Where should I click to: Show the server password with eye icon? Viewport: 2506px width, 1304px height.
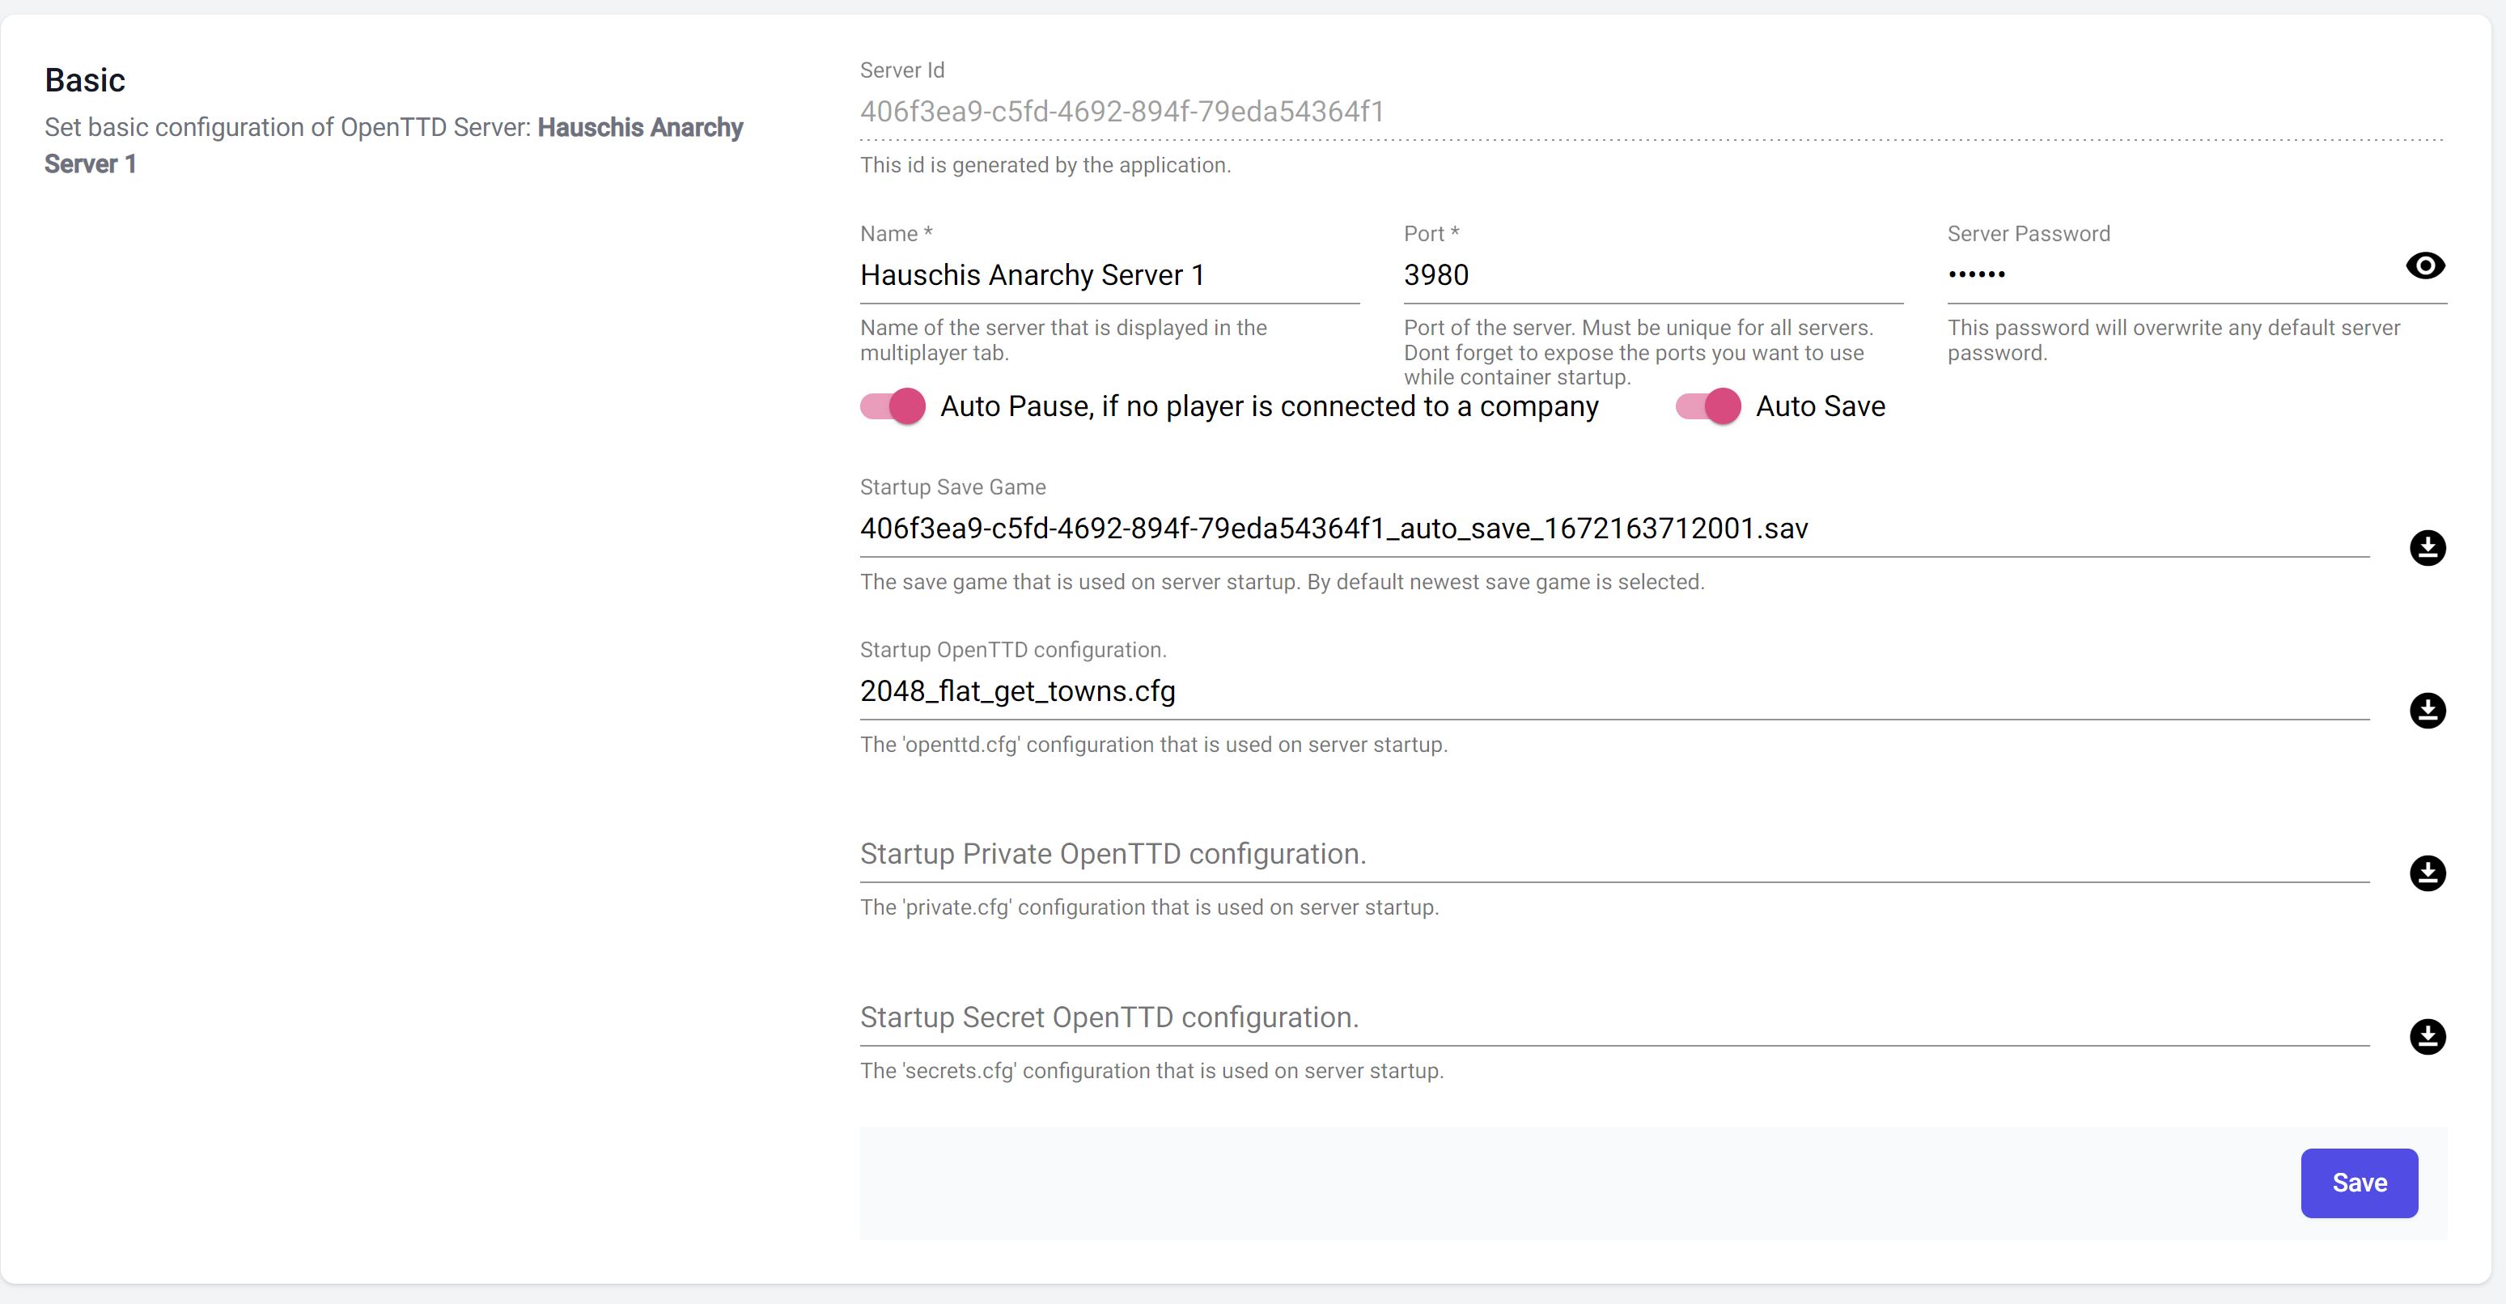[x=2425, y=265]
